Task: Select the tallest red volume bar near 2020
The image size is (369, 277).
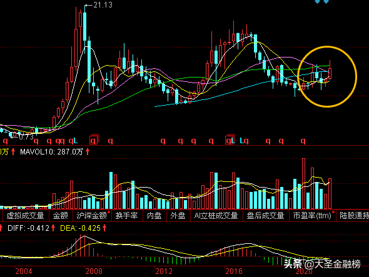Action: [303, 184]
